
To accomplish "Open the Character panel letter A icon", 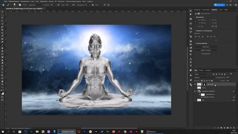I will pyautogui.click(x=191, y=59).
